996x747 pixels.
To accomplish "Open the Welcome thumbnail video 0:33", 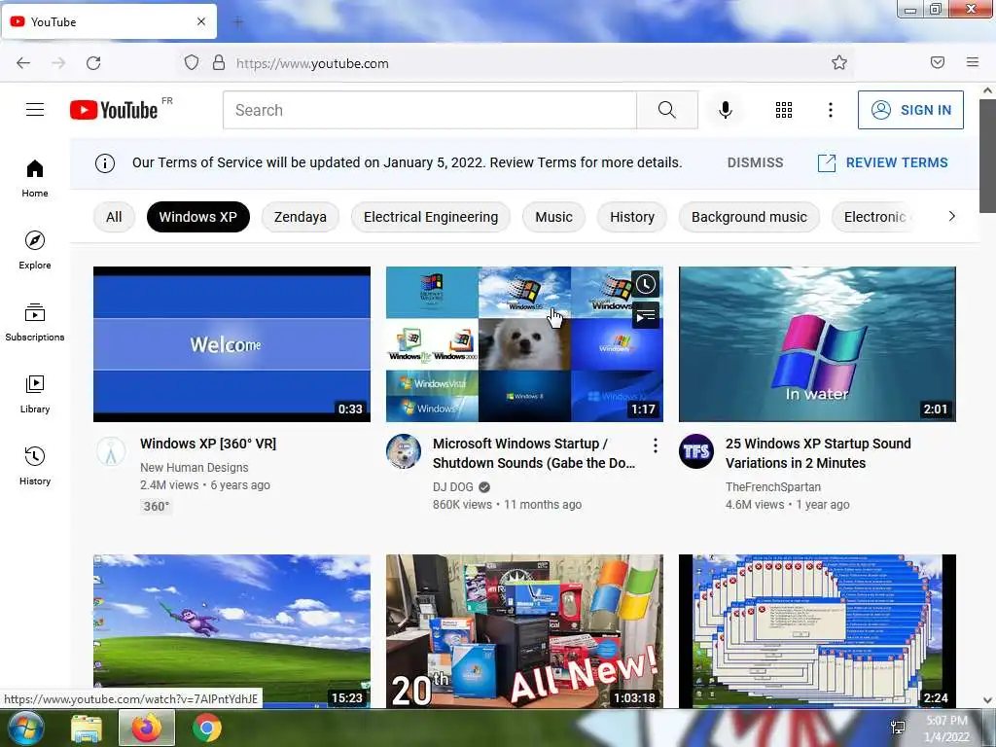I will (x=231, y=344).
